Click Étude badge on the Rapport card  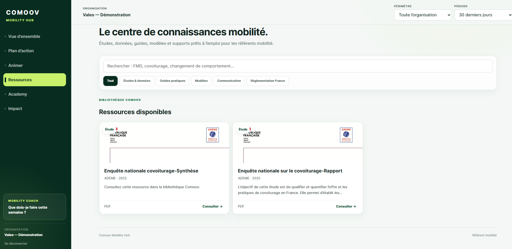coord(243,129)
